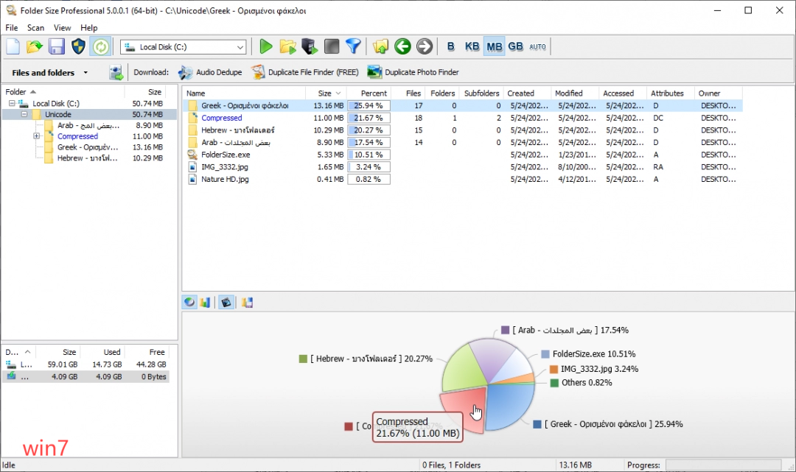Select the filter funnel icon
The height and width of the screenshot is (472, 796).
click(x=354, y=46)
